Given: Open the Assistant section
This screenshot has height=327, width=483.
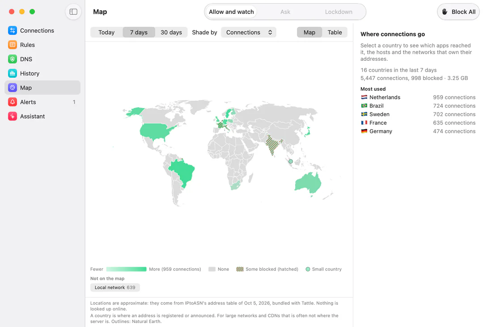Looking at the screenshot, I should pyautogui.click(x=42, y=116).
